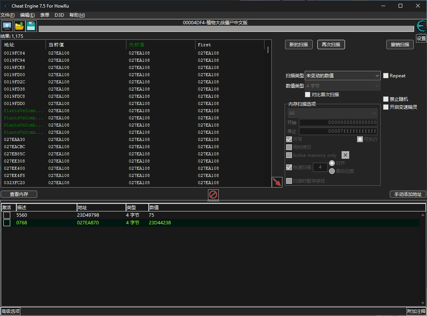
Task: Click the Cheat Engine logo settings icon
Action: (x=421, y=27)
